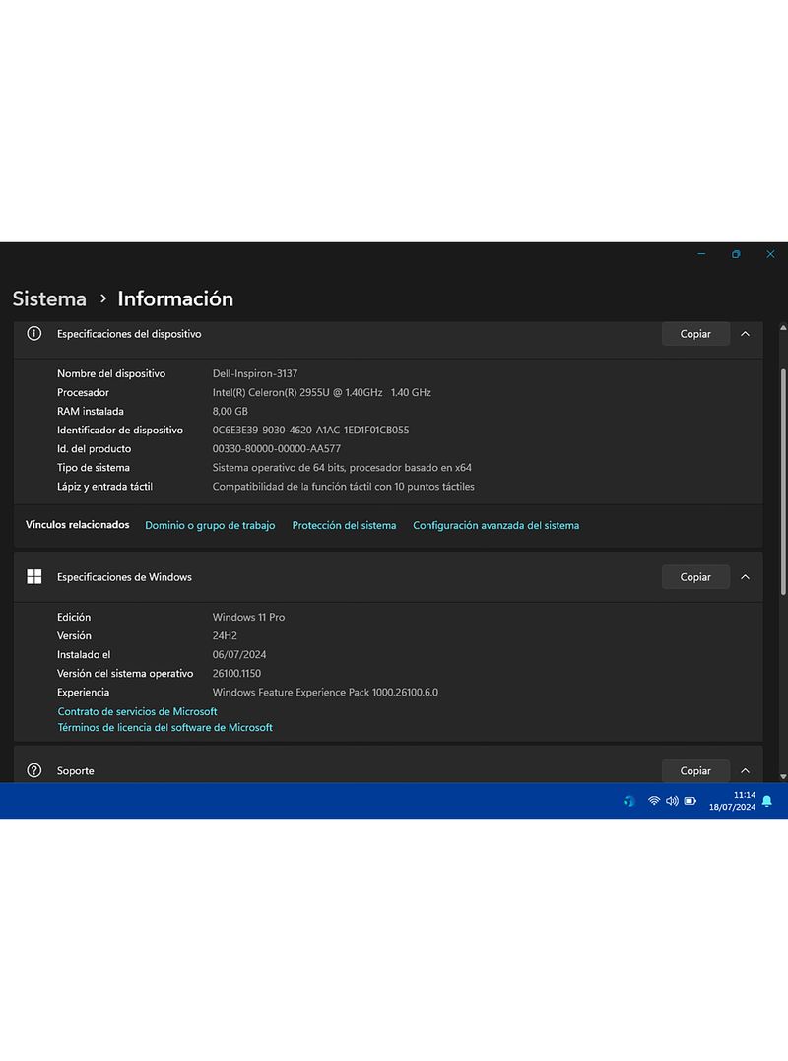Close the Settings window
This screenshot has width=788, height=1061.
(770, 254)
